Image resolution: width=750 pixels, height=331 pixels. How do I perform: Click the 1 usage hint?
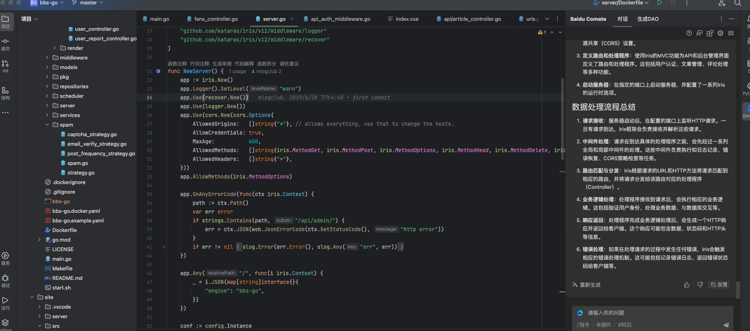(x=237, y=71)
